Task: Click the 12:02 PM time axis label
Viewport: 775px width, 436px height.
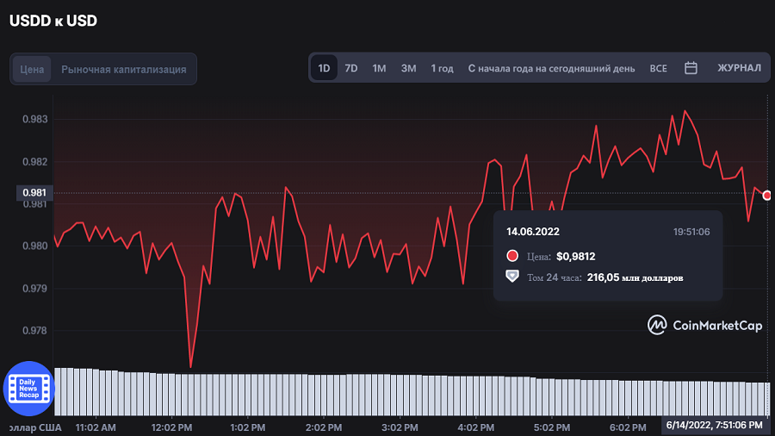Action: [171, 427]
